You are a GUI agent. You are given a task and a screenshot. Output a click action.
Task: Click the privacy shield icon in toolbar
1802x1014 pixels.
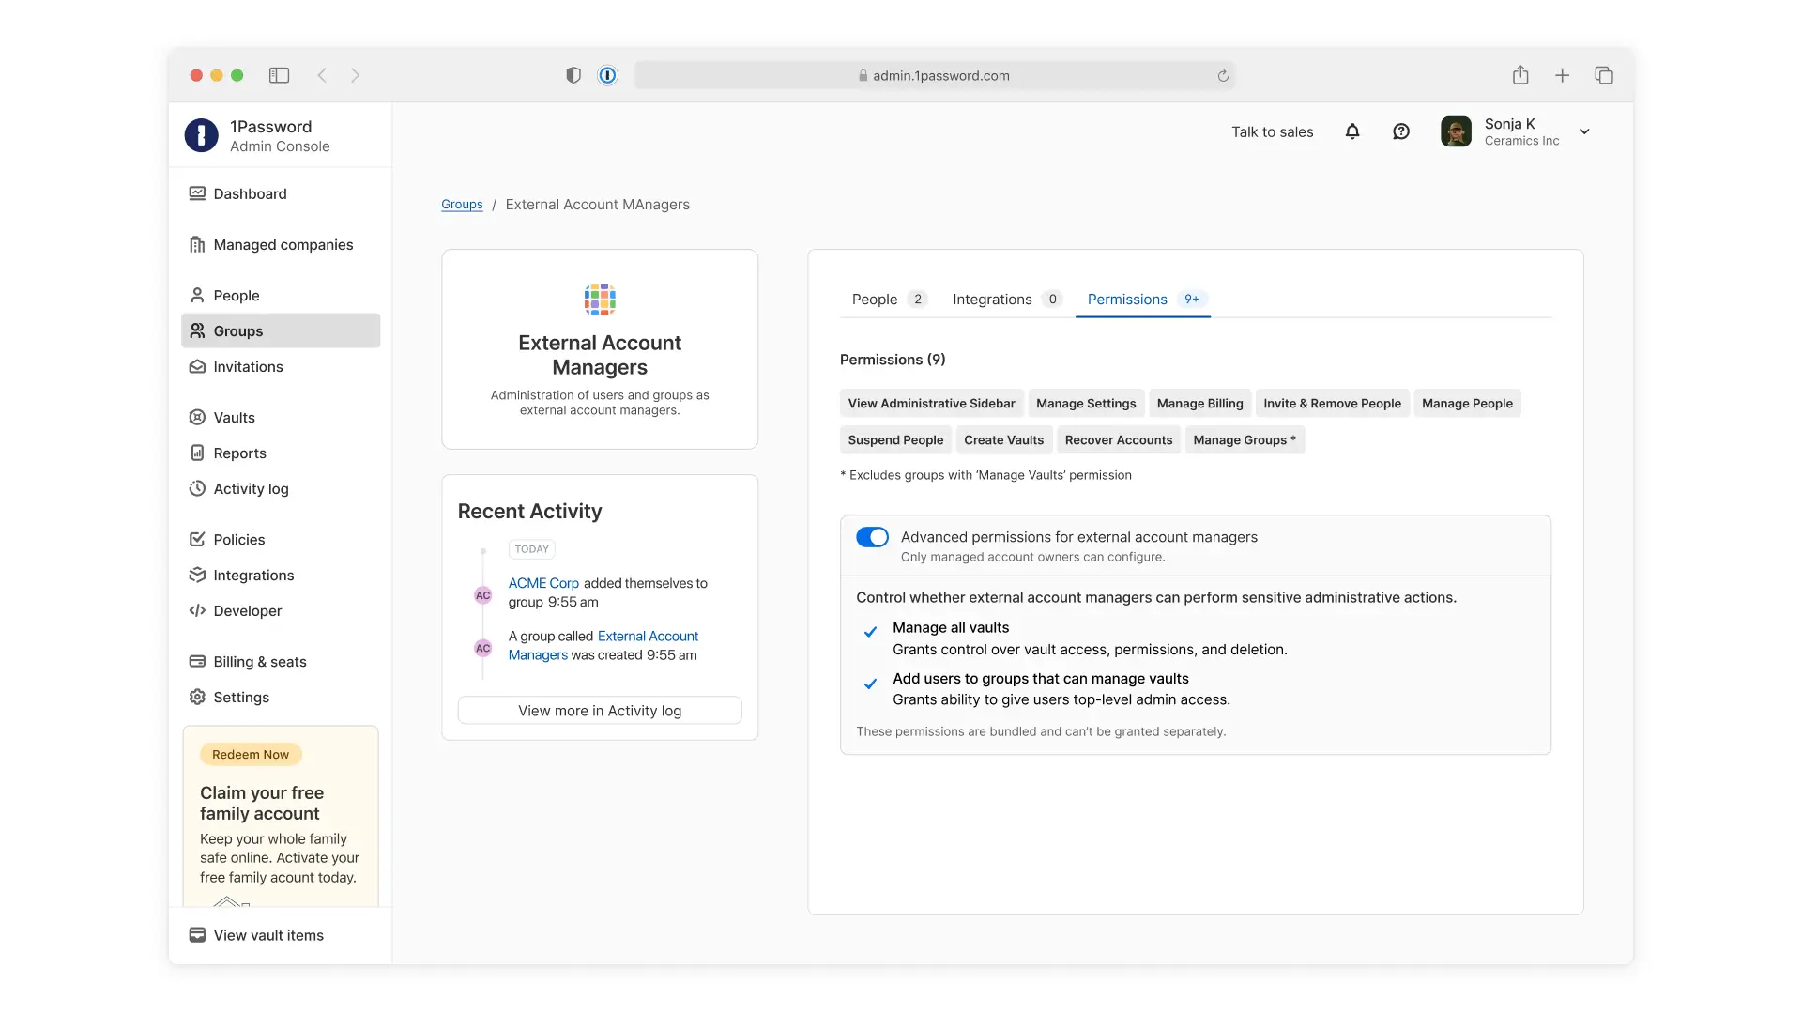click(x=573, y=75)
